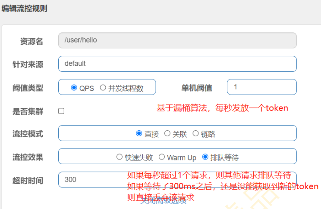Viewport: 321px width, 209px height.
Task: Select 排队等待 flow control effect
Action: [205, 157]
